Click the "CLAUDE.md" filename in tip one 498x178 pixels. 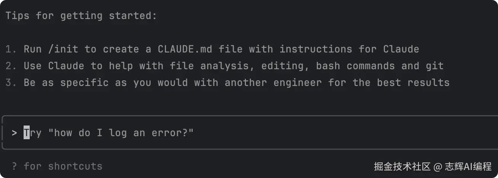point(185,49)
